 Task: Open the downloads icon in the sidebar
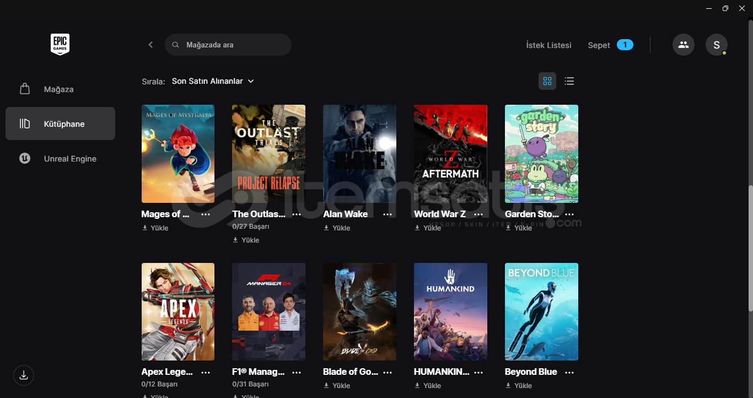click(x=24, y=375)
